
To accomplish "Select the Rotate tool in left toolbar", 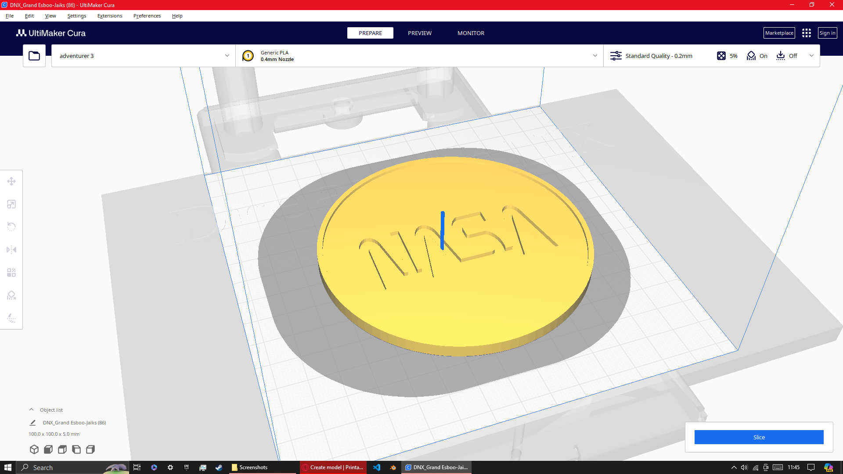I will click(x=11, y=227).
